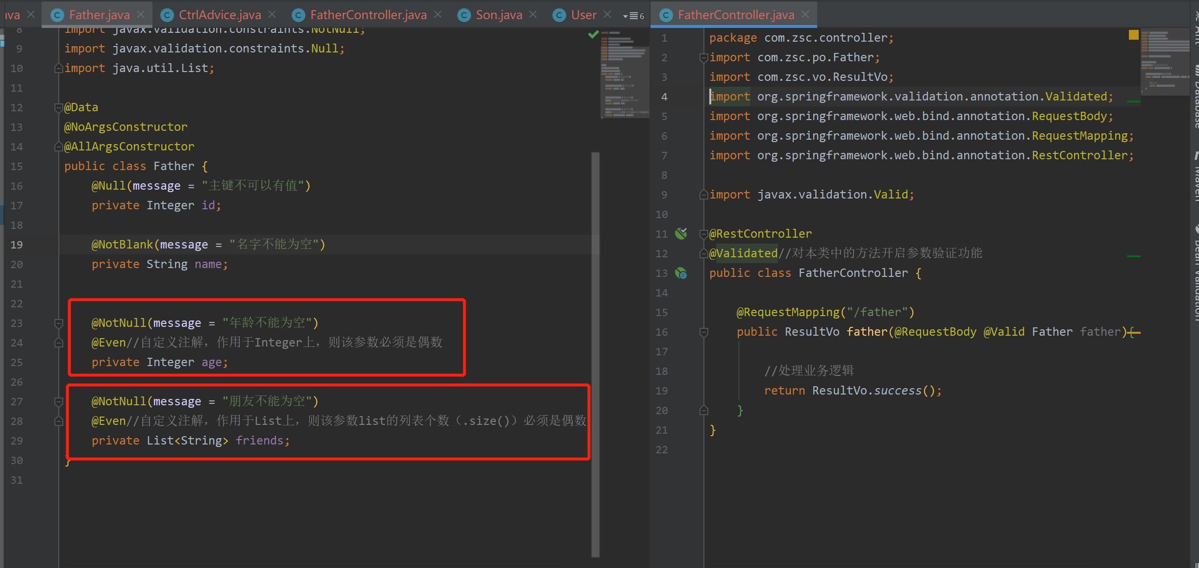This screenshot has height=568, width=1199.
Task: Switch to the CtrlAdvice.java tab
Action: click(x=219, y=15)
